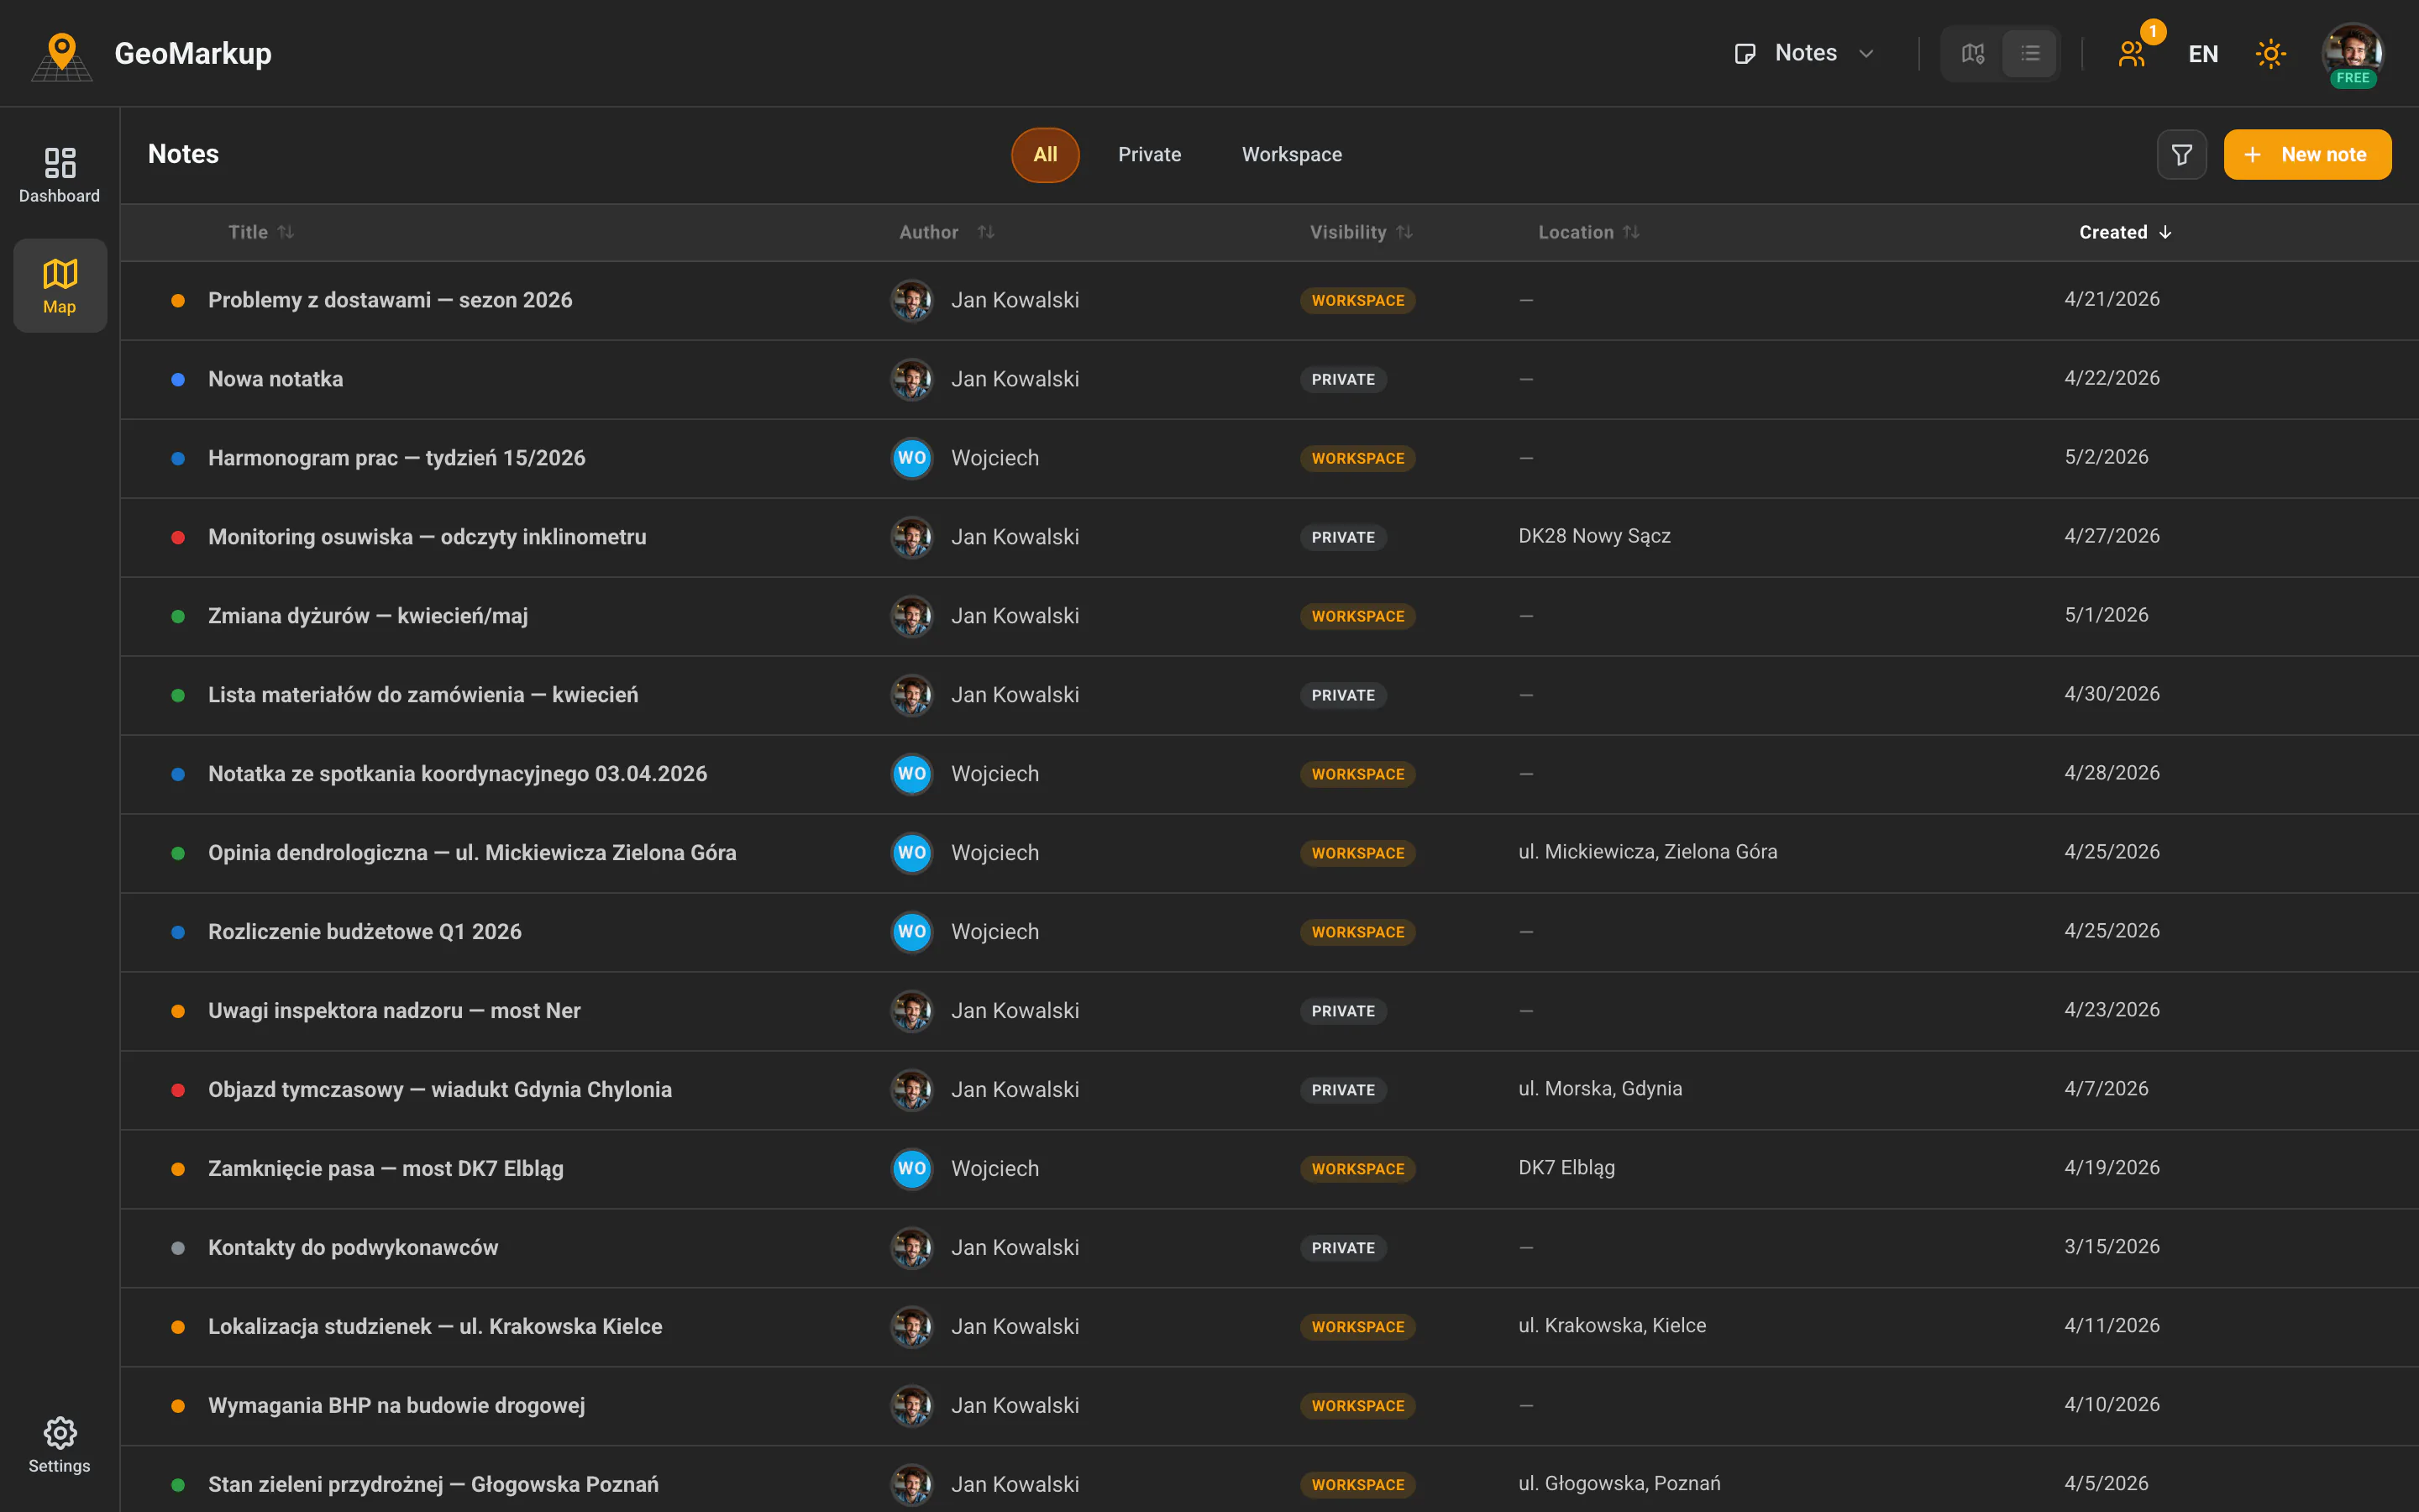The width and height of the screenshot is (2419, 1512).
Task: Click created date 5/2/2026
Action: coord(2107,457)
